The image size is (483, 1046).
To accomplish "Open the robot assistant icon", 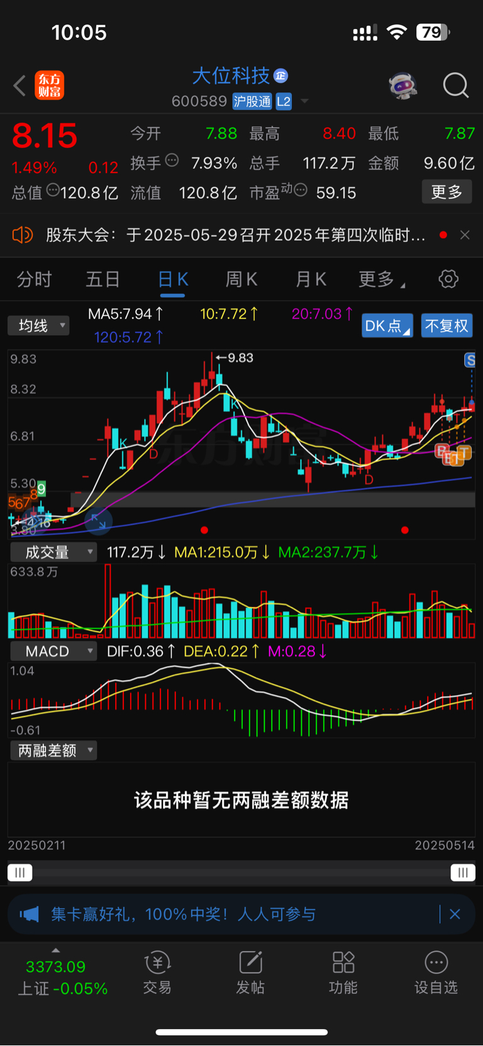I will pyautogui.click(x=403, y=86).
